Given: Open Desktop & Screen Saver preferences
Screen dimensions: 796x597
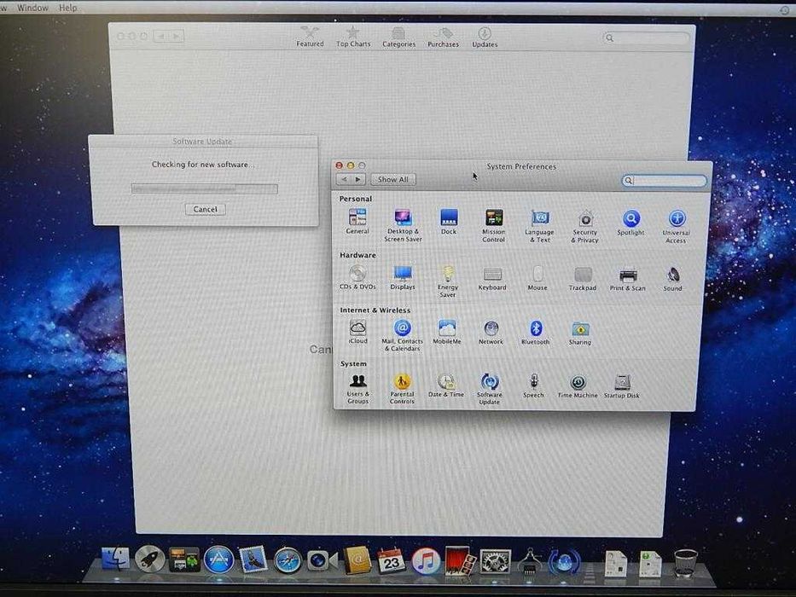Looking at the screenshot, I should coord(403,225).
